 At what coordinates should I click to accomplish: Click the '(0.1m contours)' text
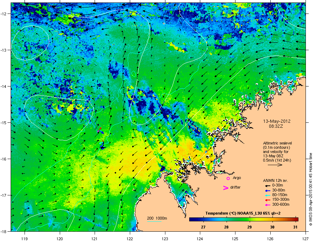click(x=276, y=148)
